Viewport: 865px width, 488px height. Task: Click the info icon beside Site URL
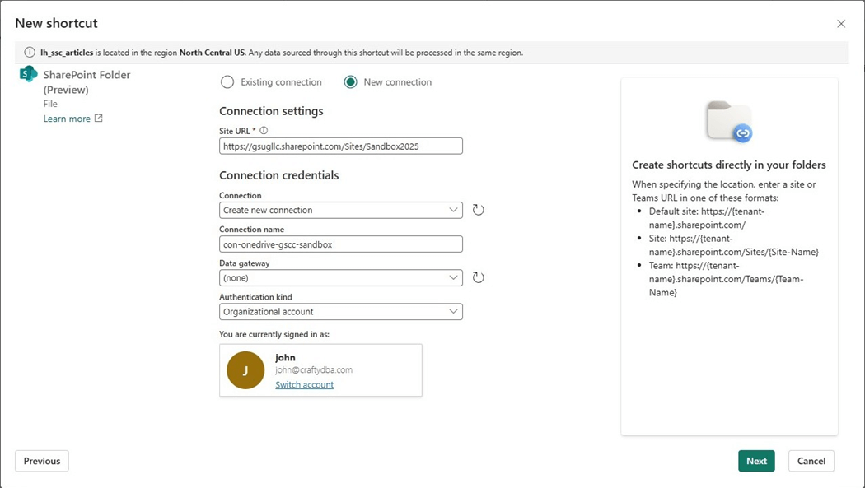pyautogui.click(x=264, y=130)
